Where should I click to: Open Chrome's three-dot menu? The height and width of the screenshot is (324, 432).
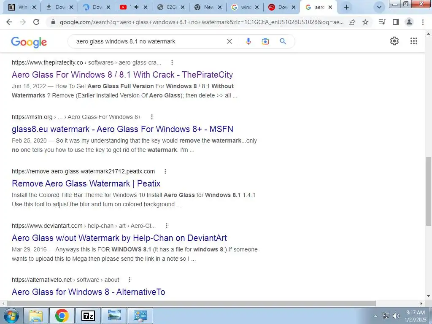pos(423,22)
